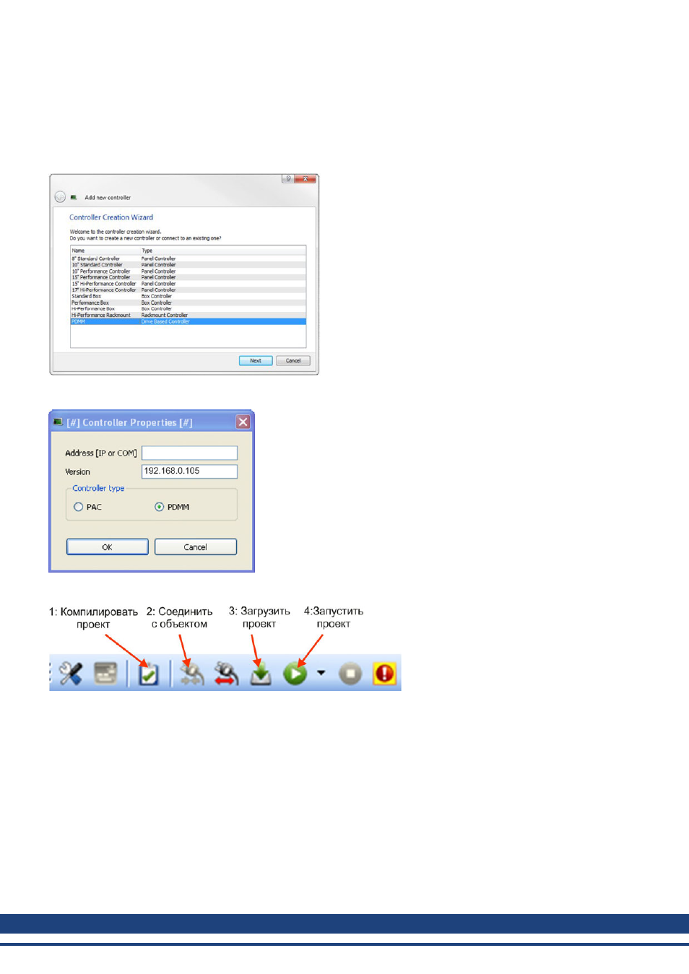Click the grayed panel icon beside the wrench

point(105,674)
